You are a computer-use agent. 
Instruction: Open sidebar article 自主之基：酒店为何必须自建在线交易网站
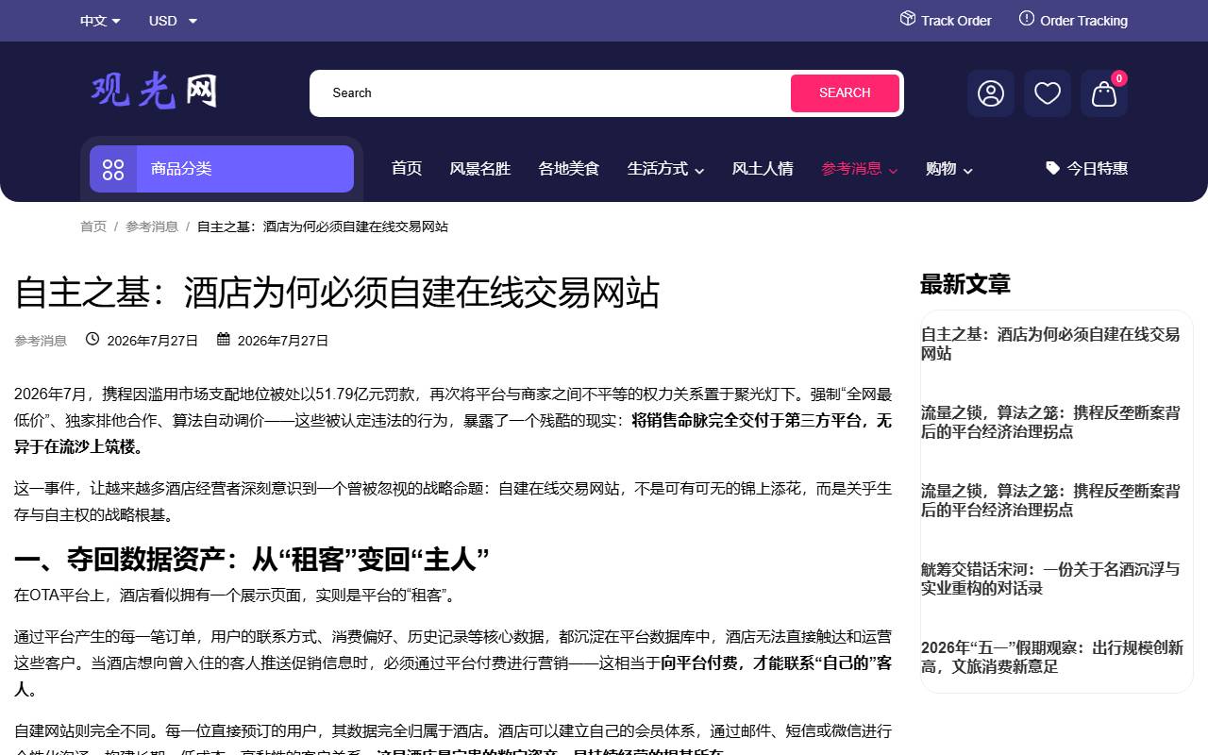(x=1050, y=344)
